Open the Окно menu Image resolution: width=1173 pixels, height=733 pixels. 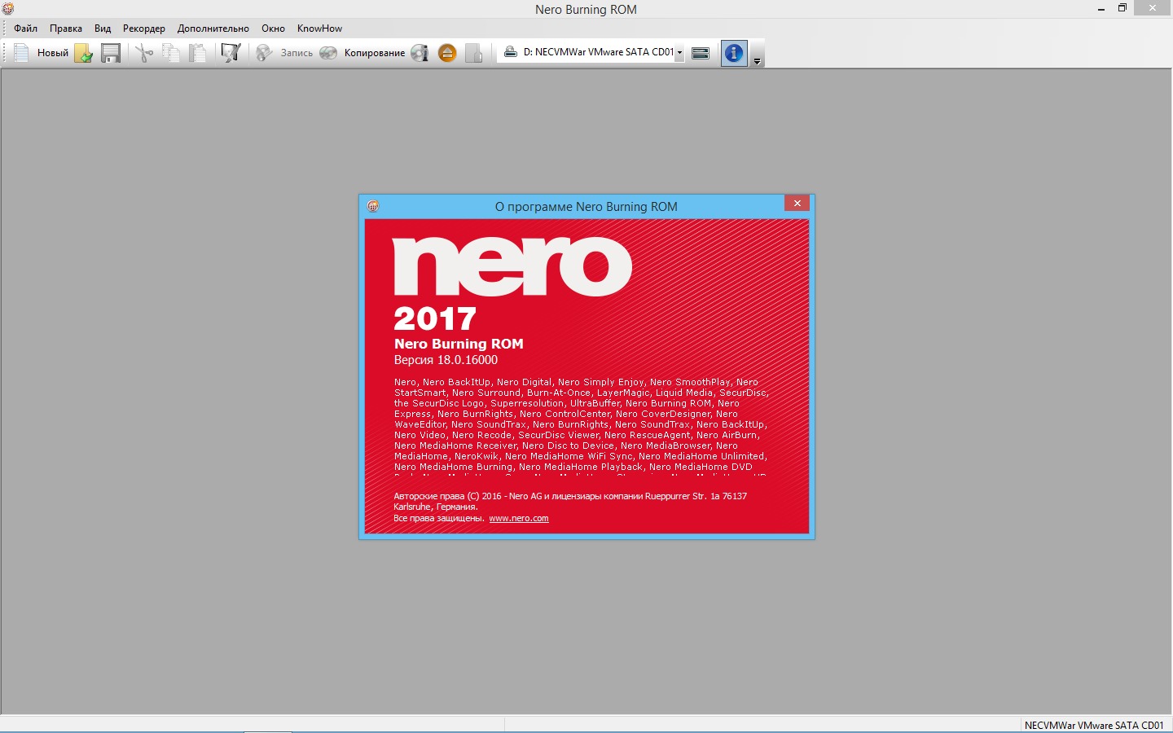tap(273, 28)
